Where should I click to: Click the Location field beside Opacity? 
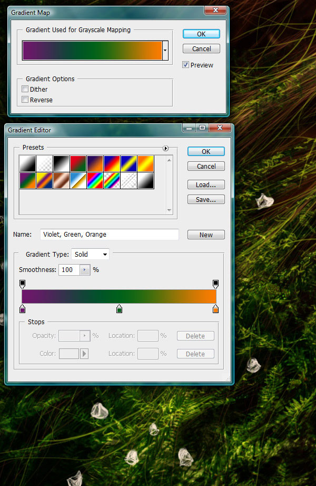point(148,336)
